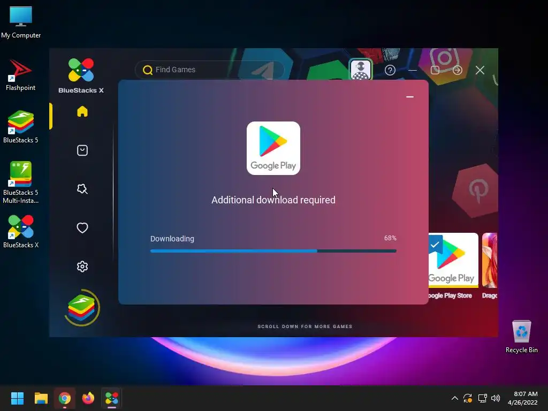Open the My Games library icon in sidebar
The image size is (548, 411).
tap(82, 150)
